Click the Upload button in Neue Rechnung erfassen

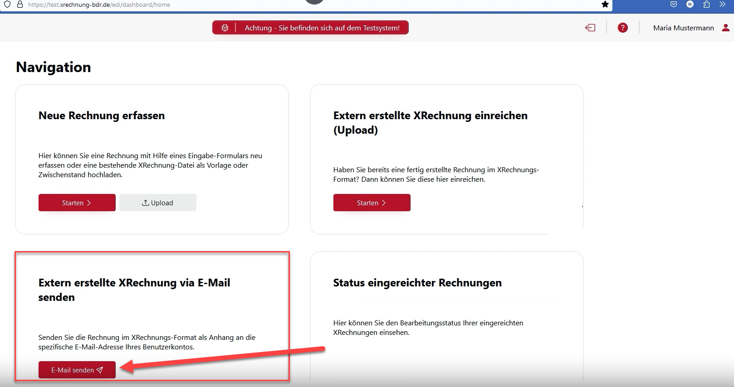coord(158,203)
